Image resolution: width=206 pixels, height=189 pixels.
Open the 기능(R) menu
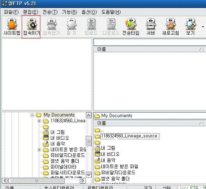[x=70, y=12]
